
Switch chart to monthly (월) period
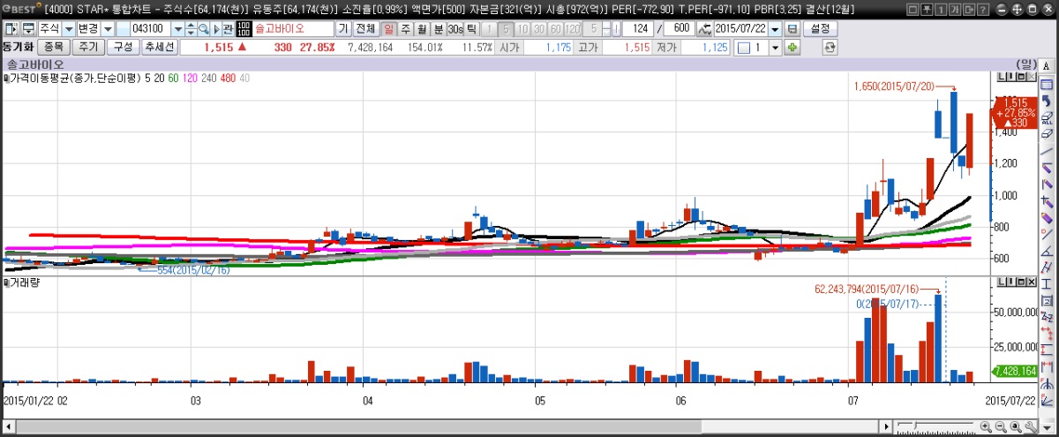422,29
